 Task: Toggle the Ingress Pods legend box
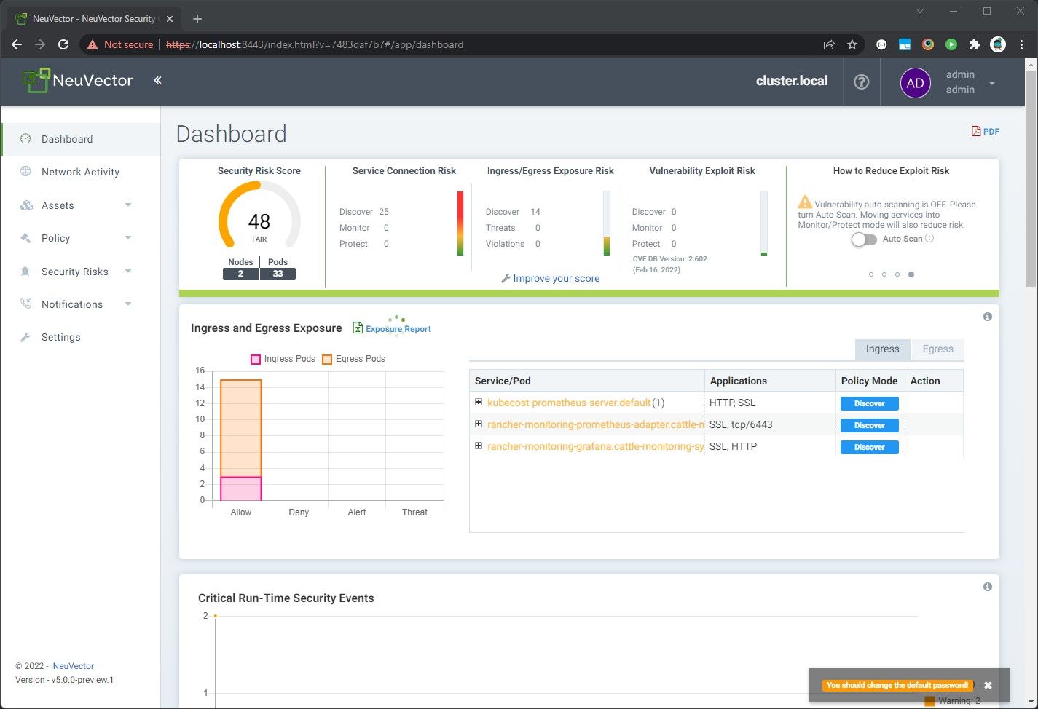pyautogui.click(x=256, y=359)
